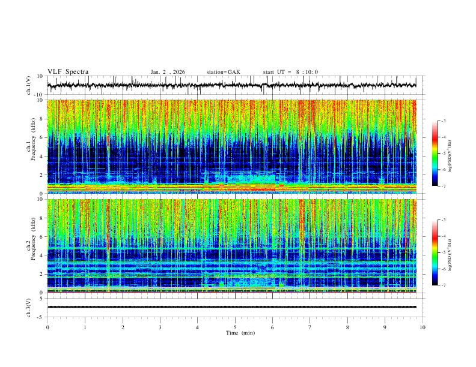Click the ch.1 voltage waveform trace
The width and height of the screenshot is (476, 367).
click(231, 85)
